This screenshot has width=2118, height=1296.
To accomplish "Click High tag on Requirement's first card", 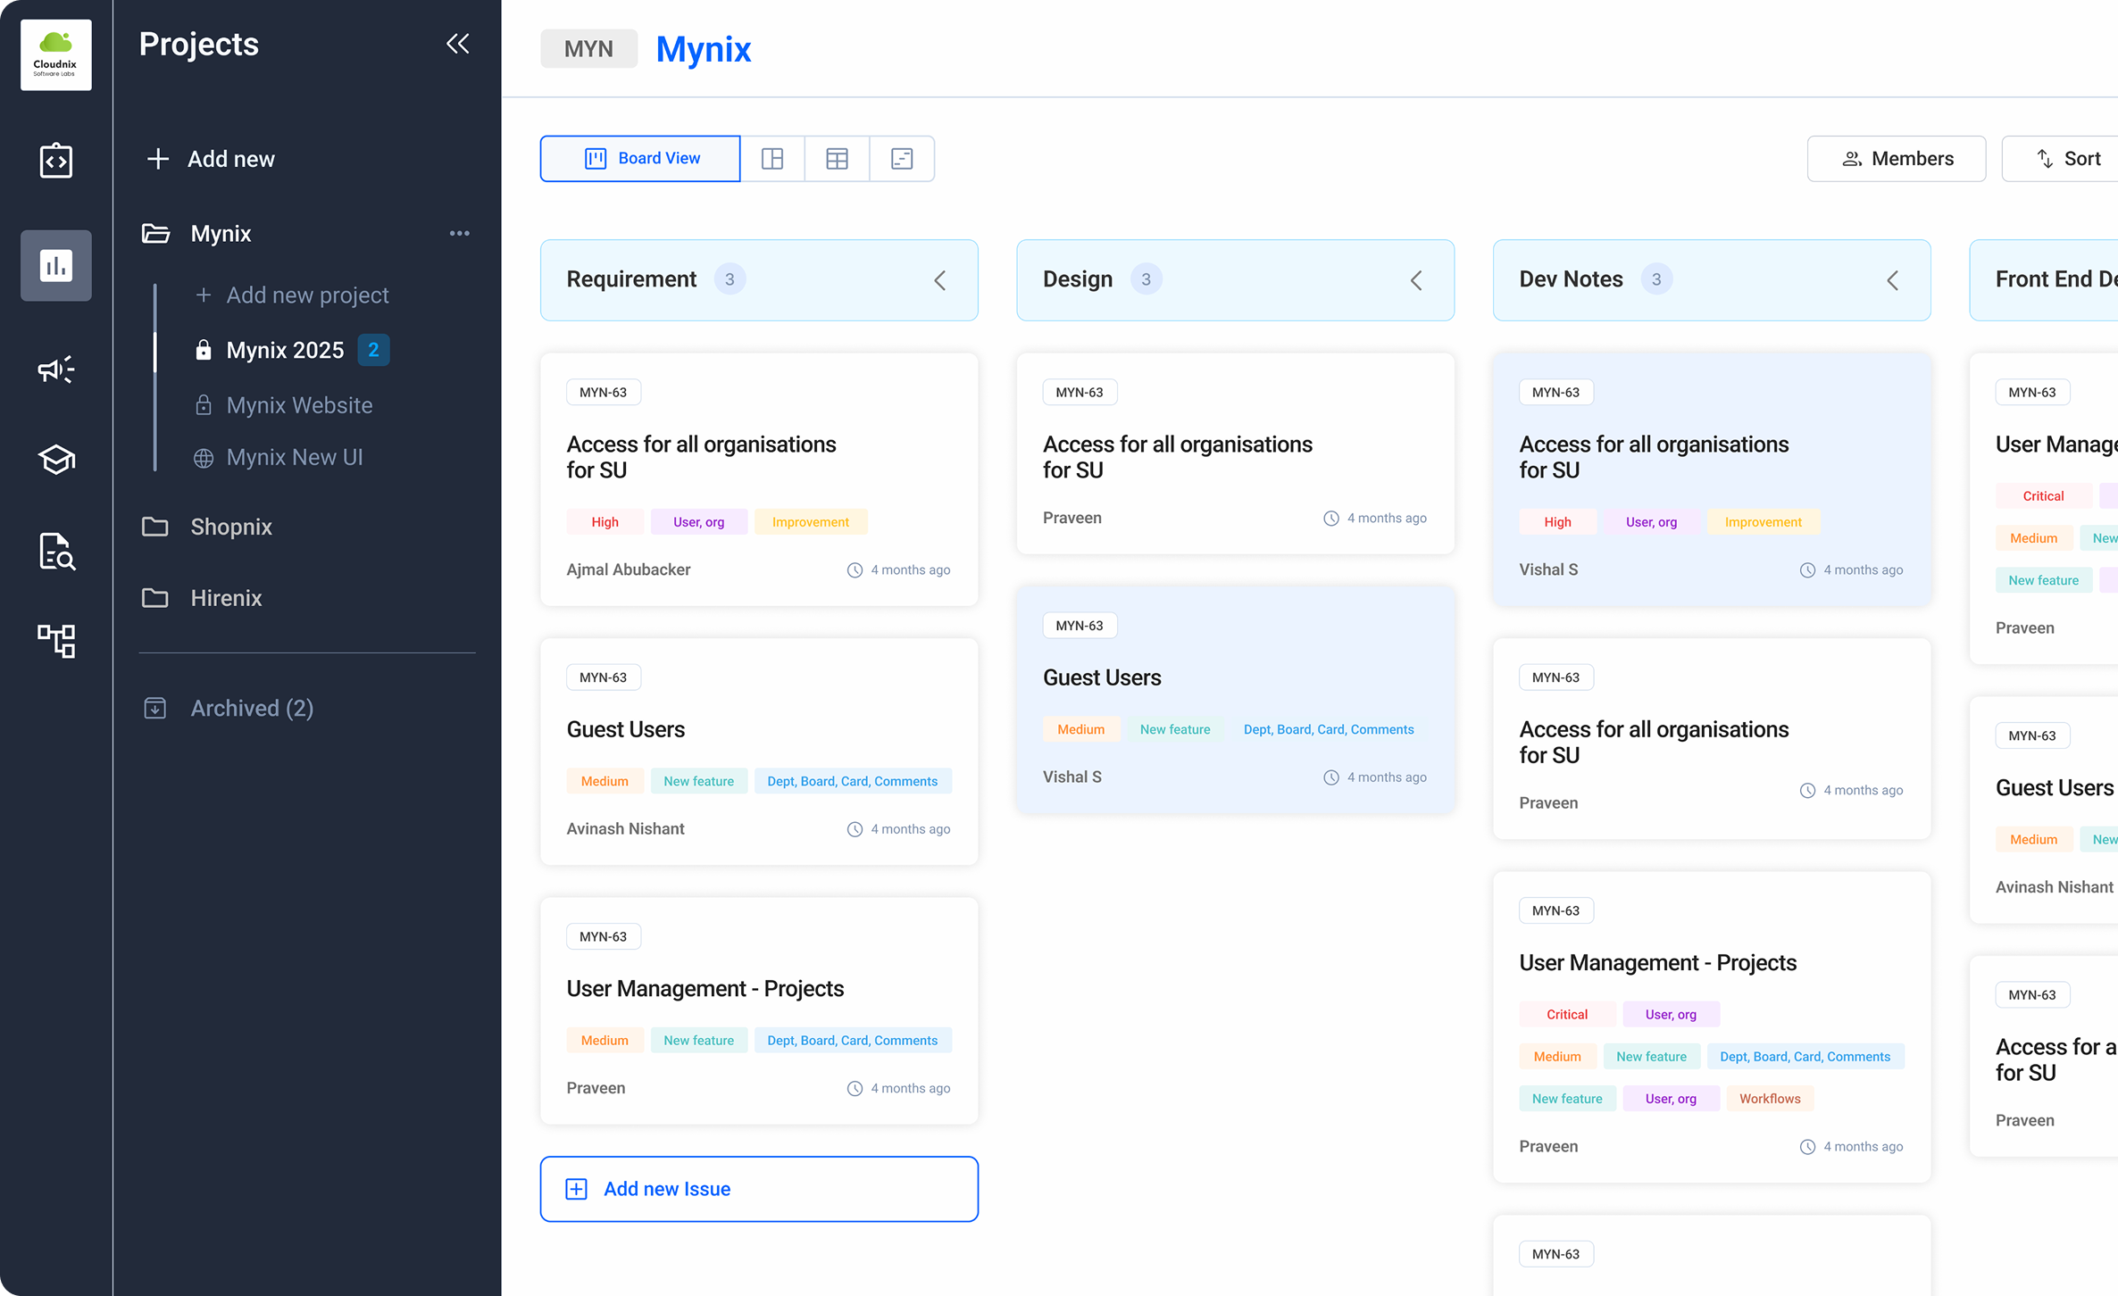I will (605, 522).
